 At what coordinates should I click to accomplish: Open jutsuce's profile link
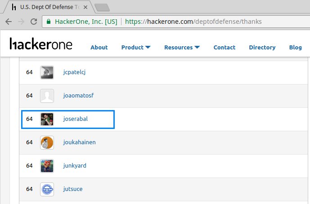[73, 189]
